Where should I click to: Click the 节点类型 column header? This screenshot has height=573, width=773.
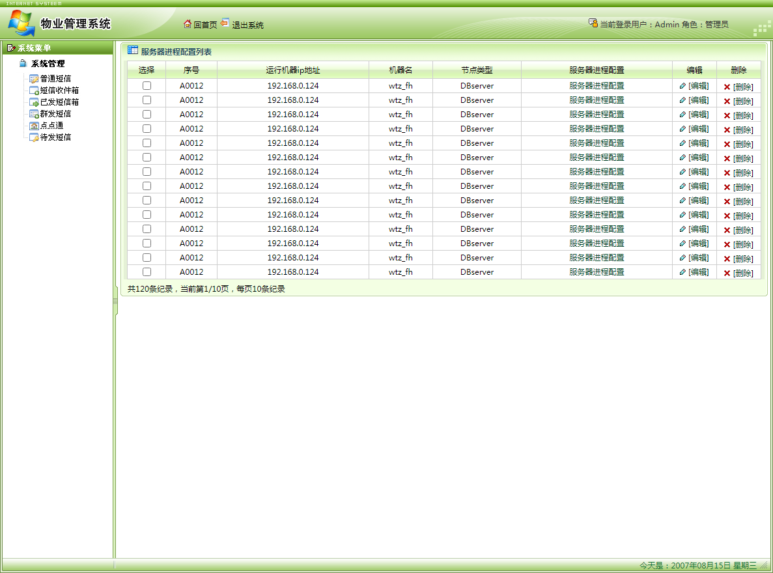(477, 70)
